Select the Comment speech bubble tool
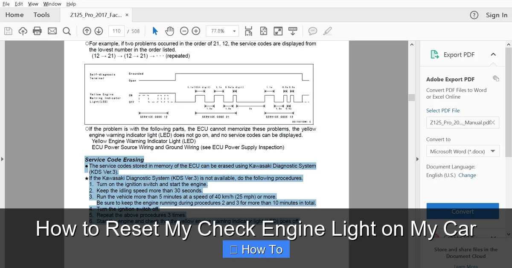The height and width of the screenshot is (268, 512). pos(313,31)
